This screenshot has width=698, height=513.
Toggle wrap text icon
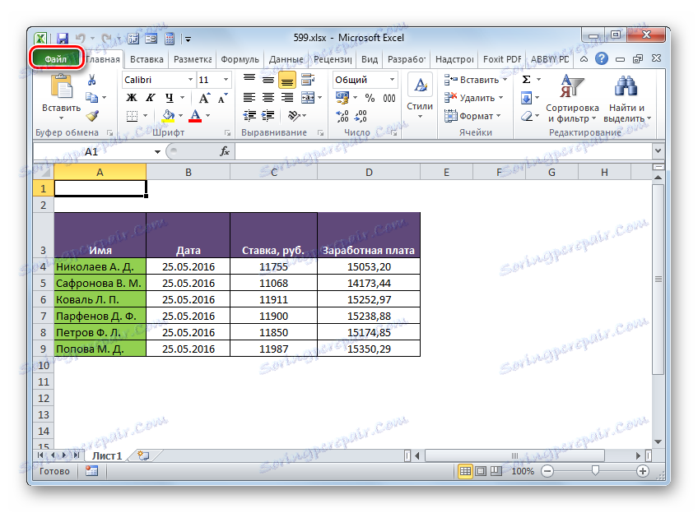tap(308, 80)
